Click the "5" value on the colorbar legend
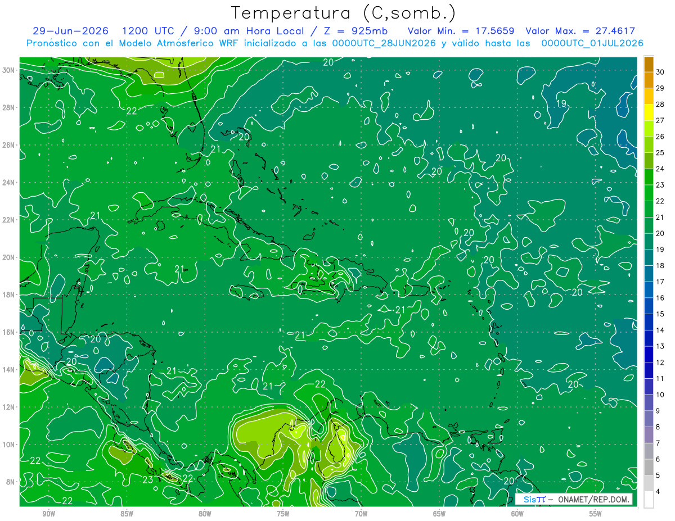The width and height of the screenshot is (675, 521). 659,476
